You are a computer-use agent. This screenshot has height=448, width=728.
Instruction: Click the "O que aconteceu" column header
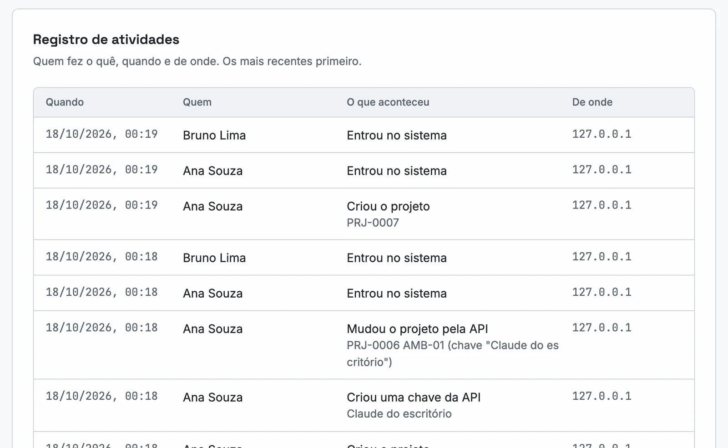[x=388, y=102]
